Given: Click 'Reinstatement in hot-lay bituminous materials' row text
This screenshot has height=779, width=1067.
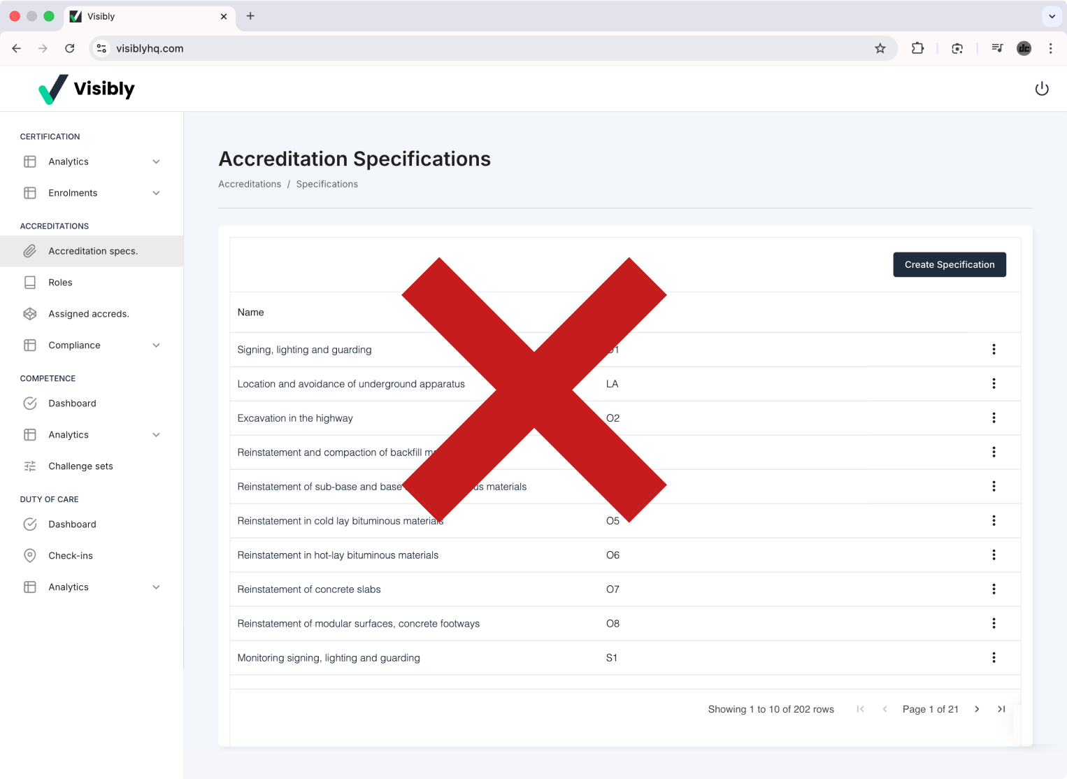Looking at the screenshot, I should click(x=338, y=555).
